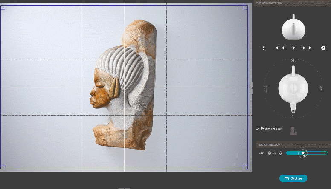Click the icon left of rotation arrows
Viewport: 331px width, 189px height.
pyautogui.click(x=264, y=48)
